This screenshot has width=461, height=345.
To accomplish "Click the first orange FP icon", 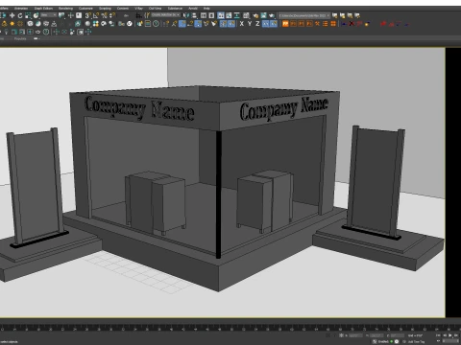I will coord(285,24).
